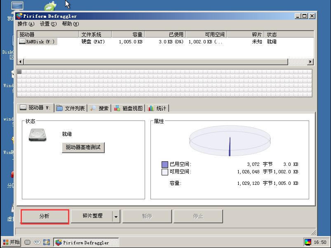This screenshot has width=331, height=248.
Task: Switch to the 搜索 (Search) tab
Action: point(99,108)
